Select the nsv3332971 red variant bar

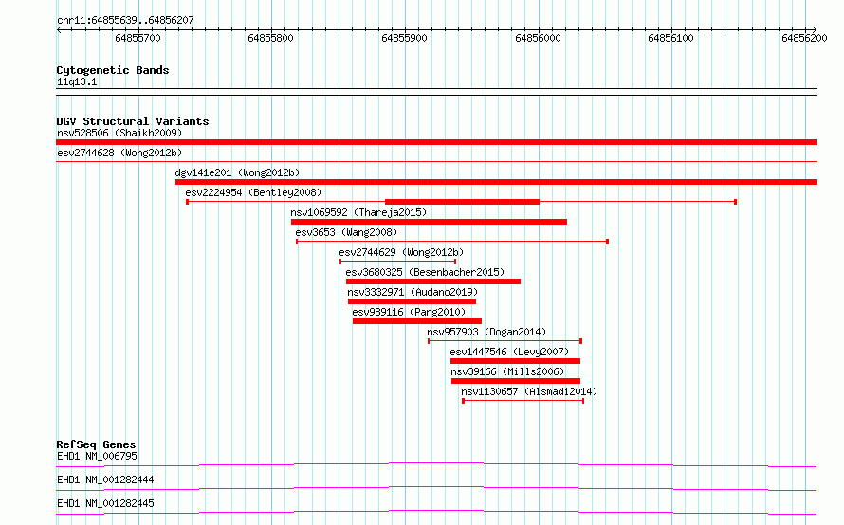click(x=412, y=301)
